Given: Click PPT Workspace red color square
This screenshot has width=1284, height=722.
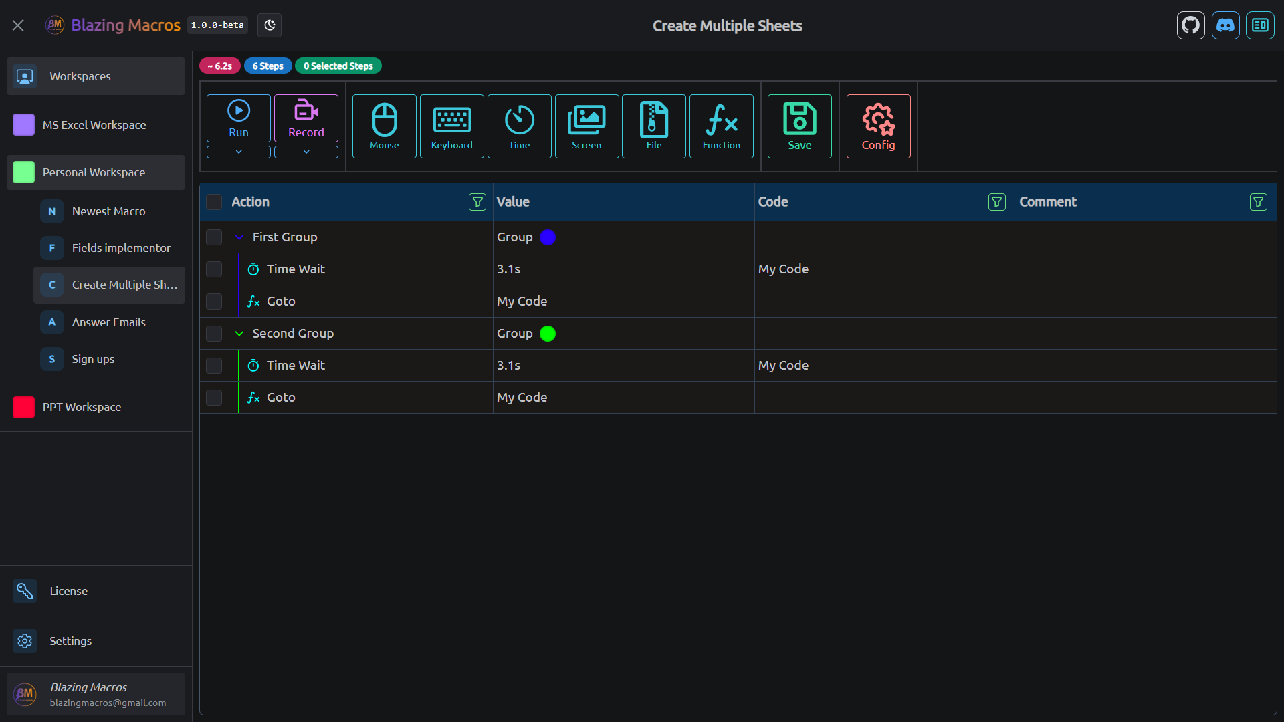Looking at the screenshot, I should (x=23, y=407).
